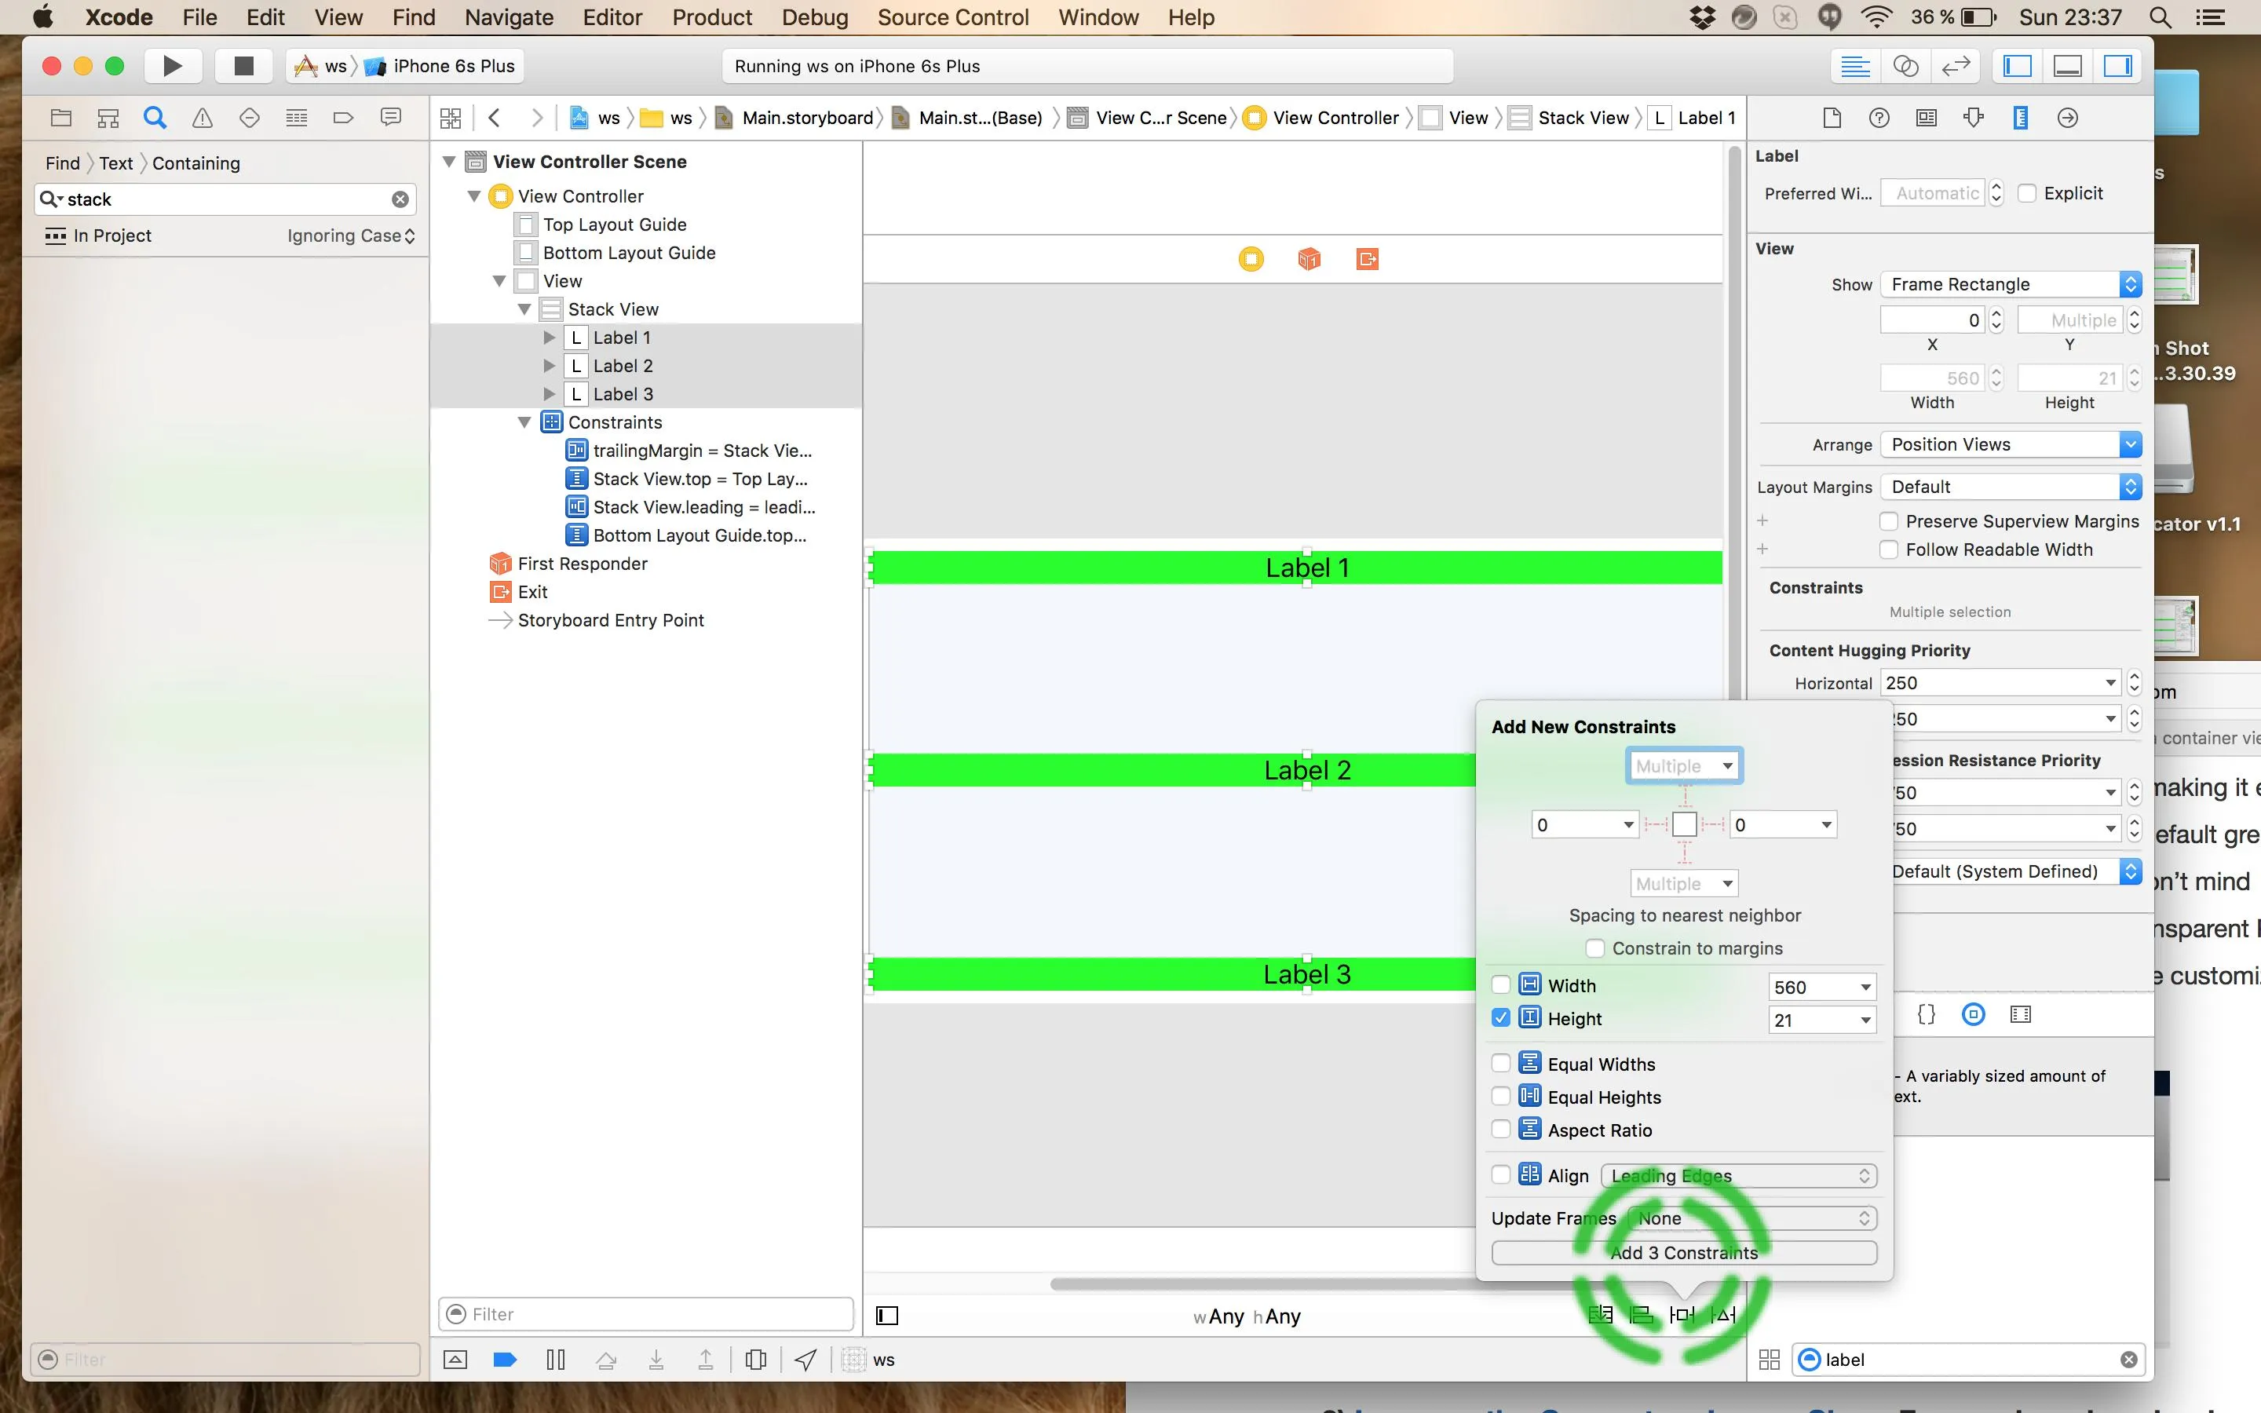Open the Product menu

point(711,16)
